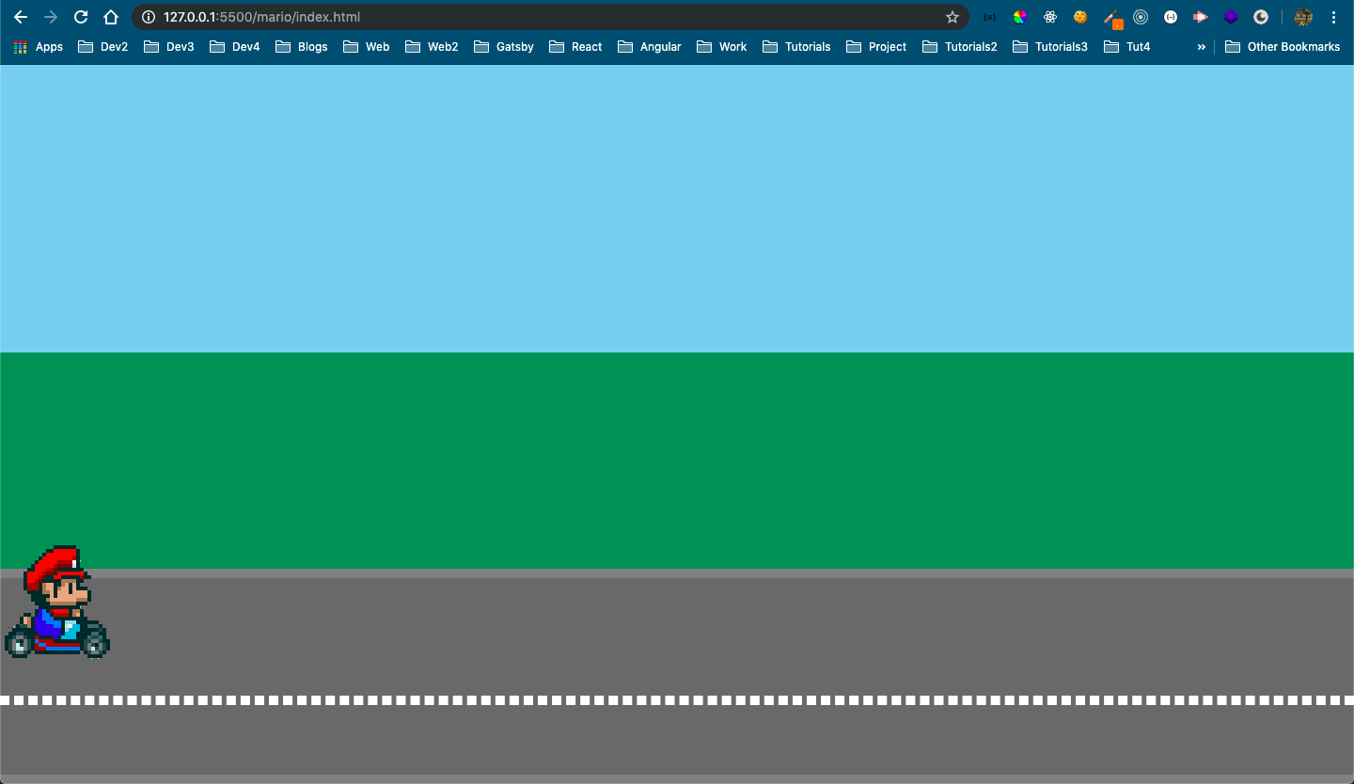This screenshot has height=784, width=1354.
Task: Open the Web bookmarks folder
Action: pyautogui.click(x=367, y=46)
